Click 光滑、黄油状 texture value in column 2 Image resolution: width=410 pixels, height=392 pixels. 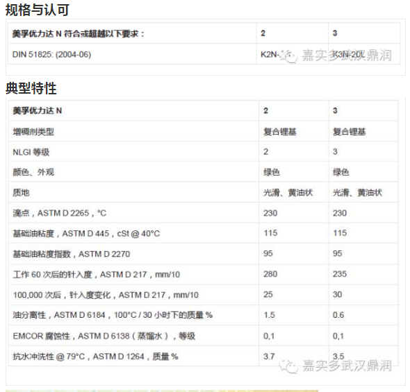288,193
